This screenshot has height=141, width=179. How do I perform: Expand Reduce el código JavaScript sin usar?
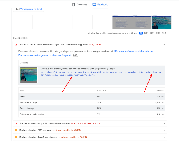pyautogui.click(x=164, y=137)
